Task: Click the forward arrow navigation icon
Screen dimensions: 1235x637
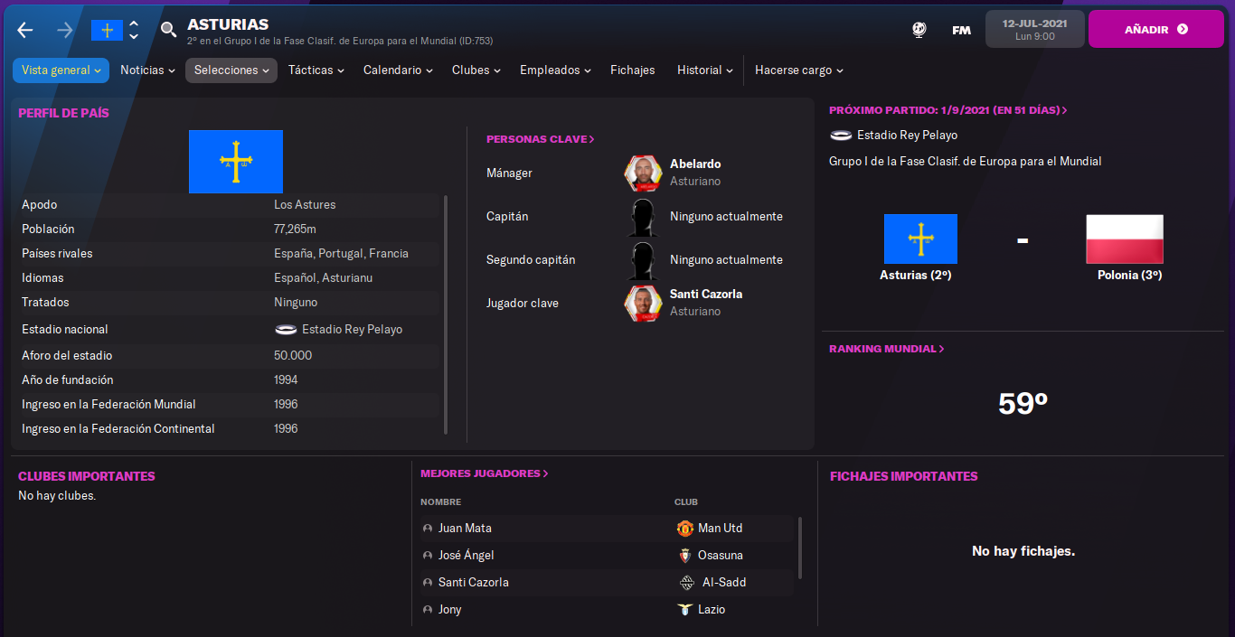Action: 64,30
